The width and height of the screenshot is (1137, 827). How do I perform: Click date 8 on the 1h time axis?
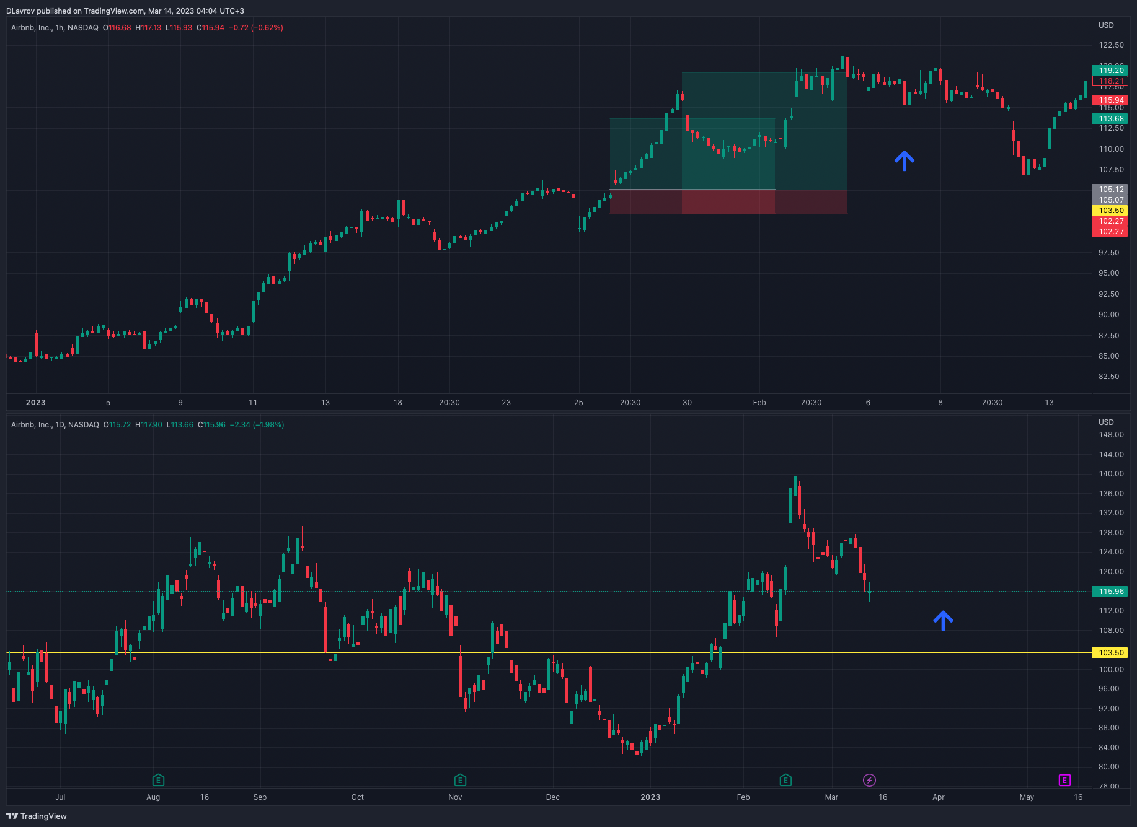point(940,403)
